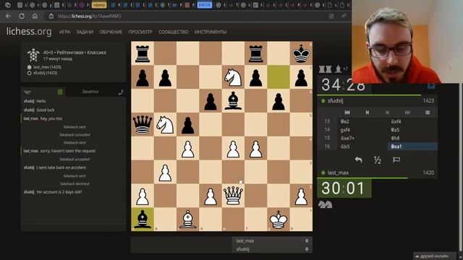Start voice chat with the phone icon

(121, 92)
